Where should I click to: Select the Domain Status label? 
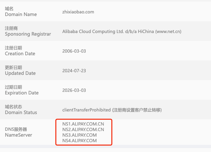tap(21, 112)
